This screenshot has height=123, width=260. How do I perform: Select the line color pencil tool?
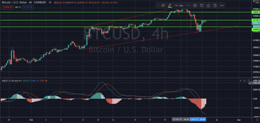tap(170, 6)
